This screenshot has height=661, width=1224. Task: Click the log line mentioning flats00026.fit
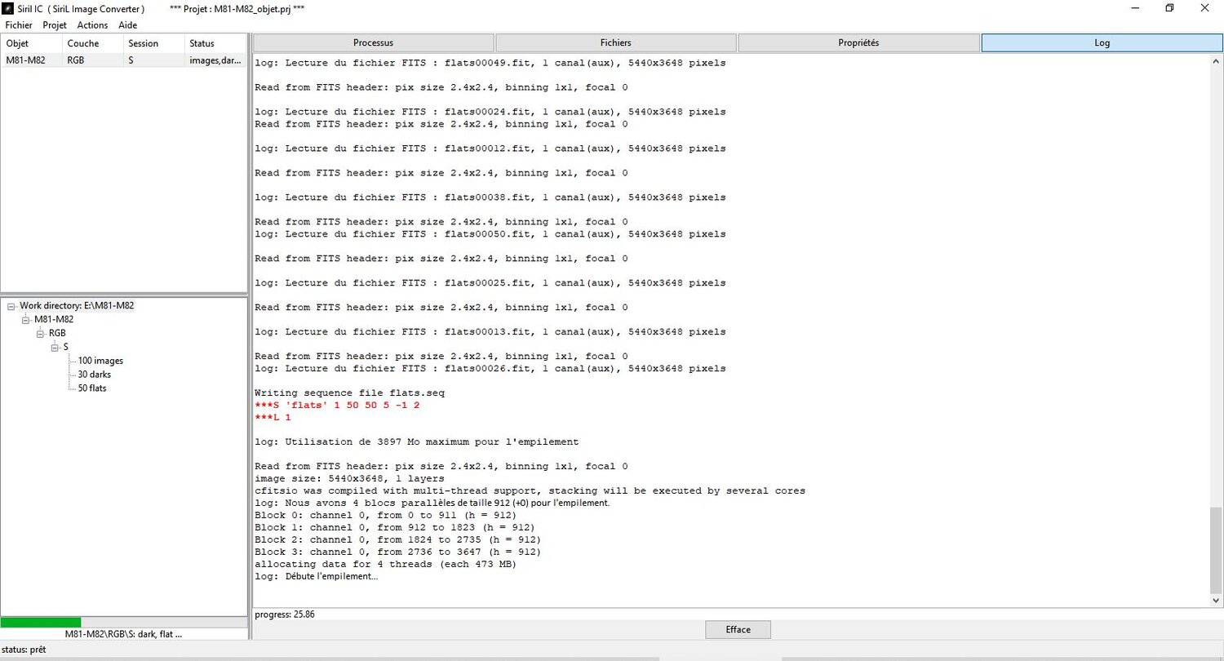tap(490, 369)
